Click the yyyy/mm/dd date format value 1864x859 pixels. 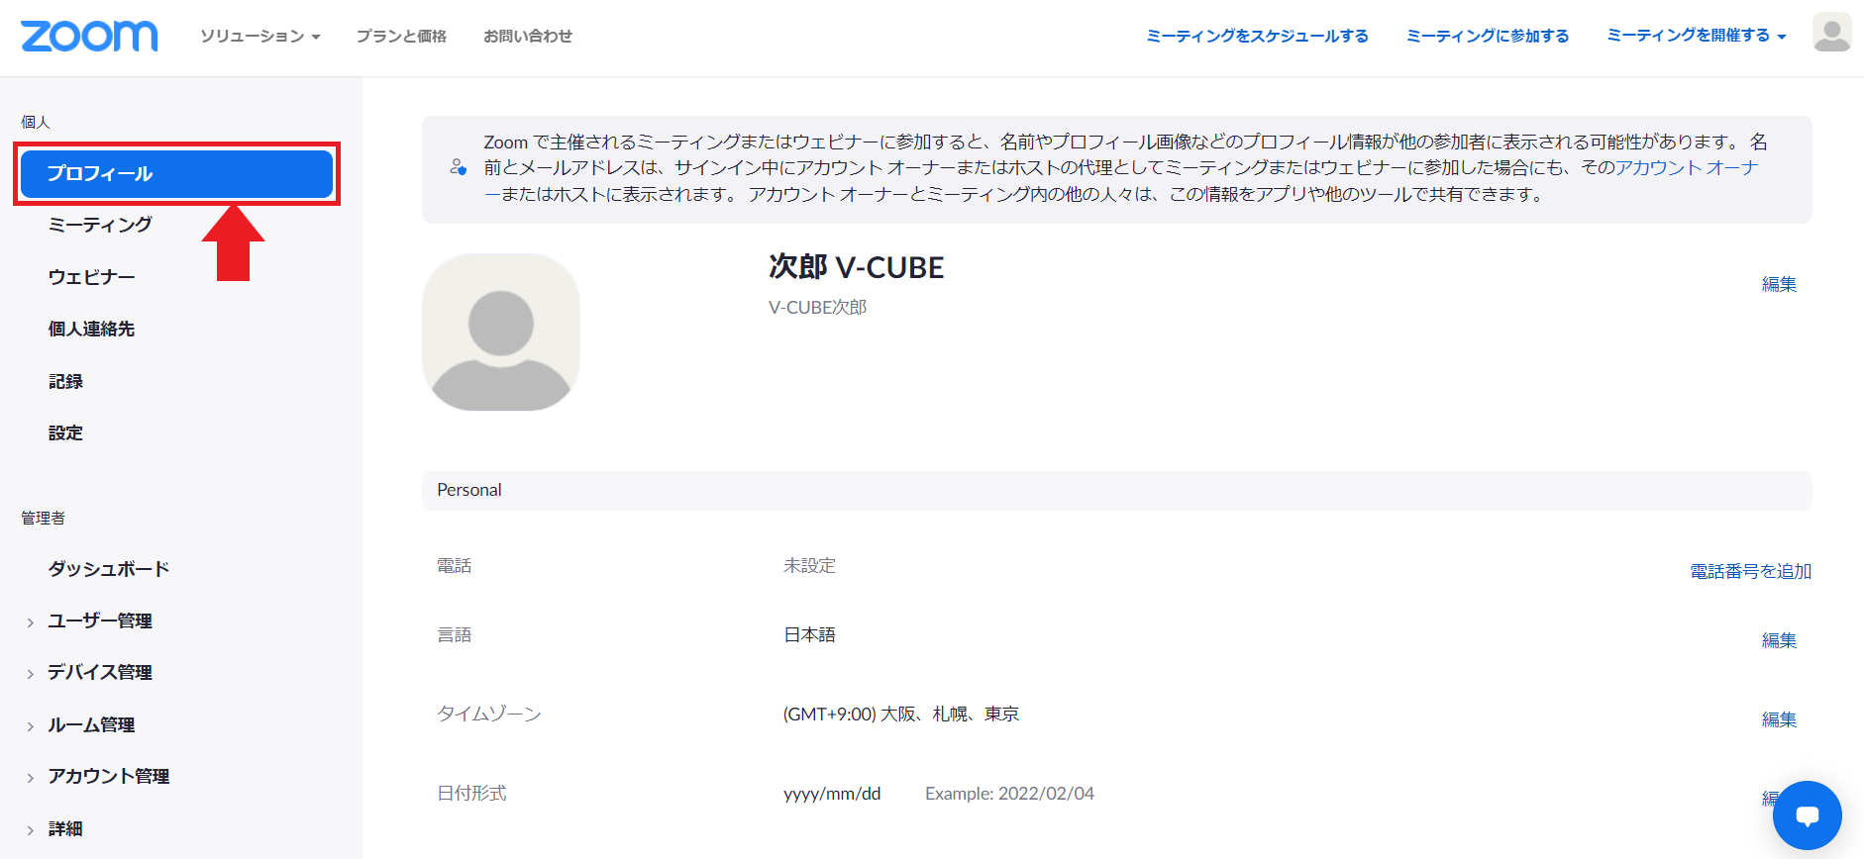(x=832, y=794)
